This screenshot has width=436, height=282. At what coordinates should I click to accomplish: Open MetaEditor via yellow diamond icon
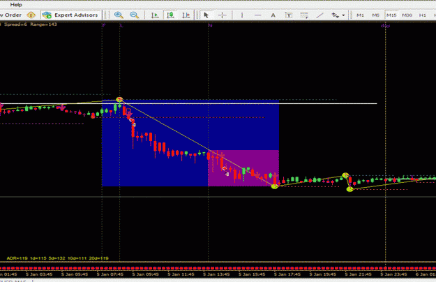click(x=31, y=15)
